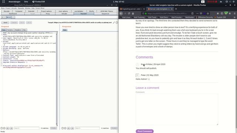This screenshot has width=237, height=133.
Task: Switch to the Comparer tab
Action: (x=19, y=11)
